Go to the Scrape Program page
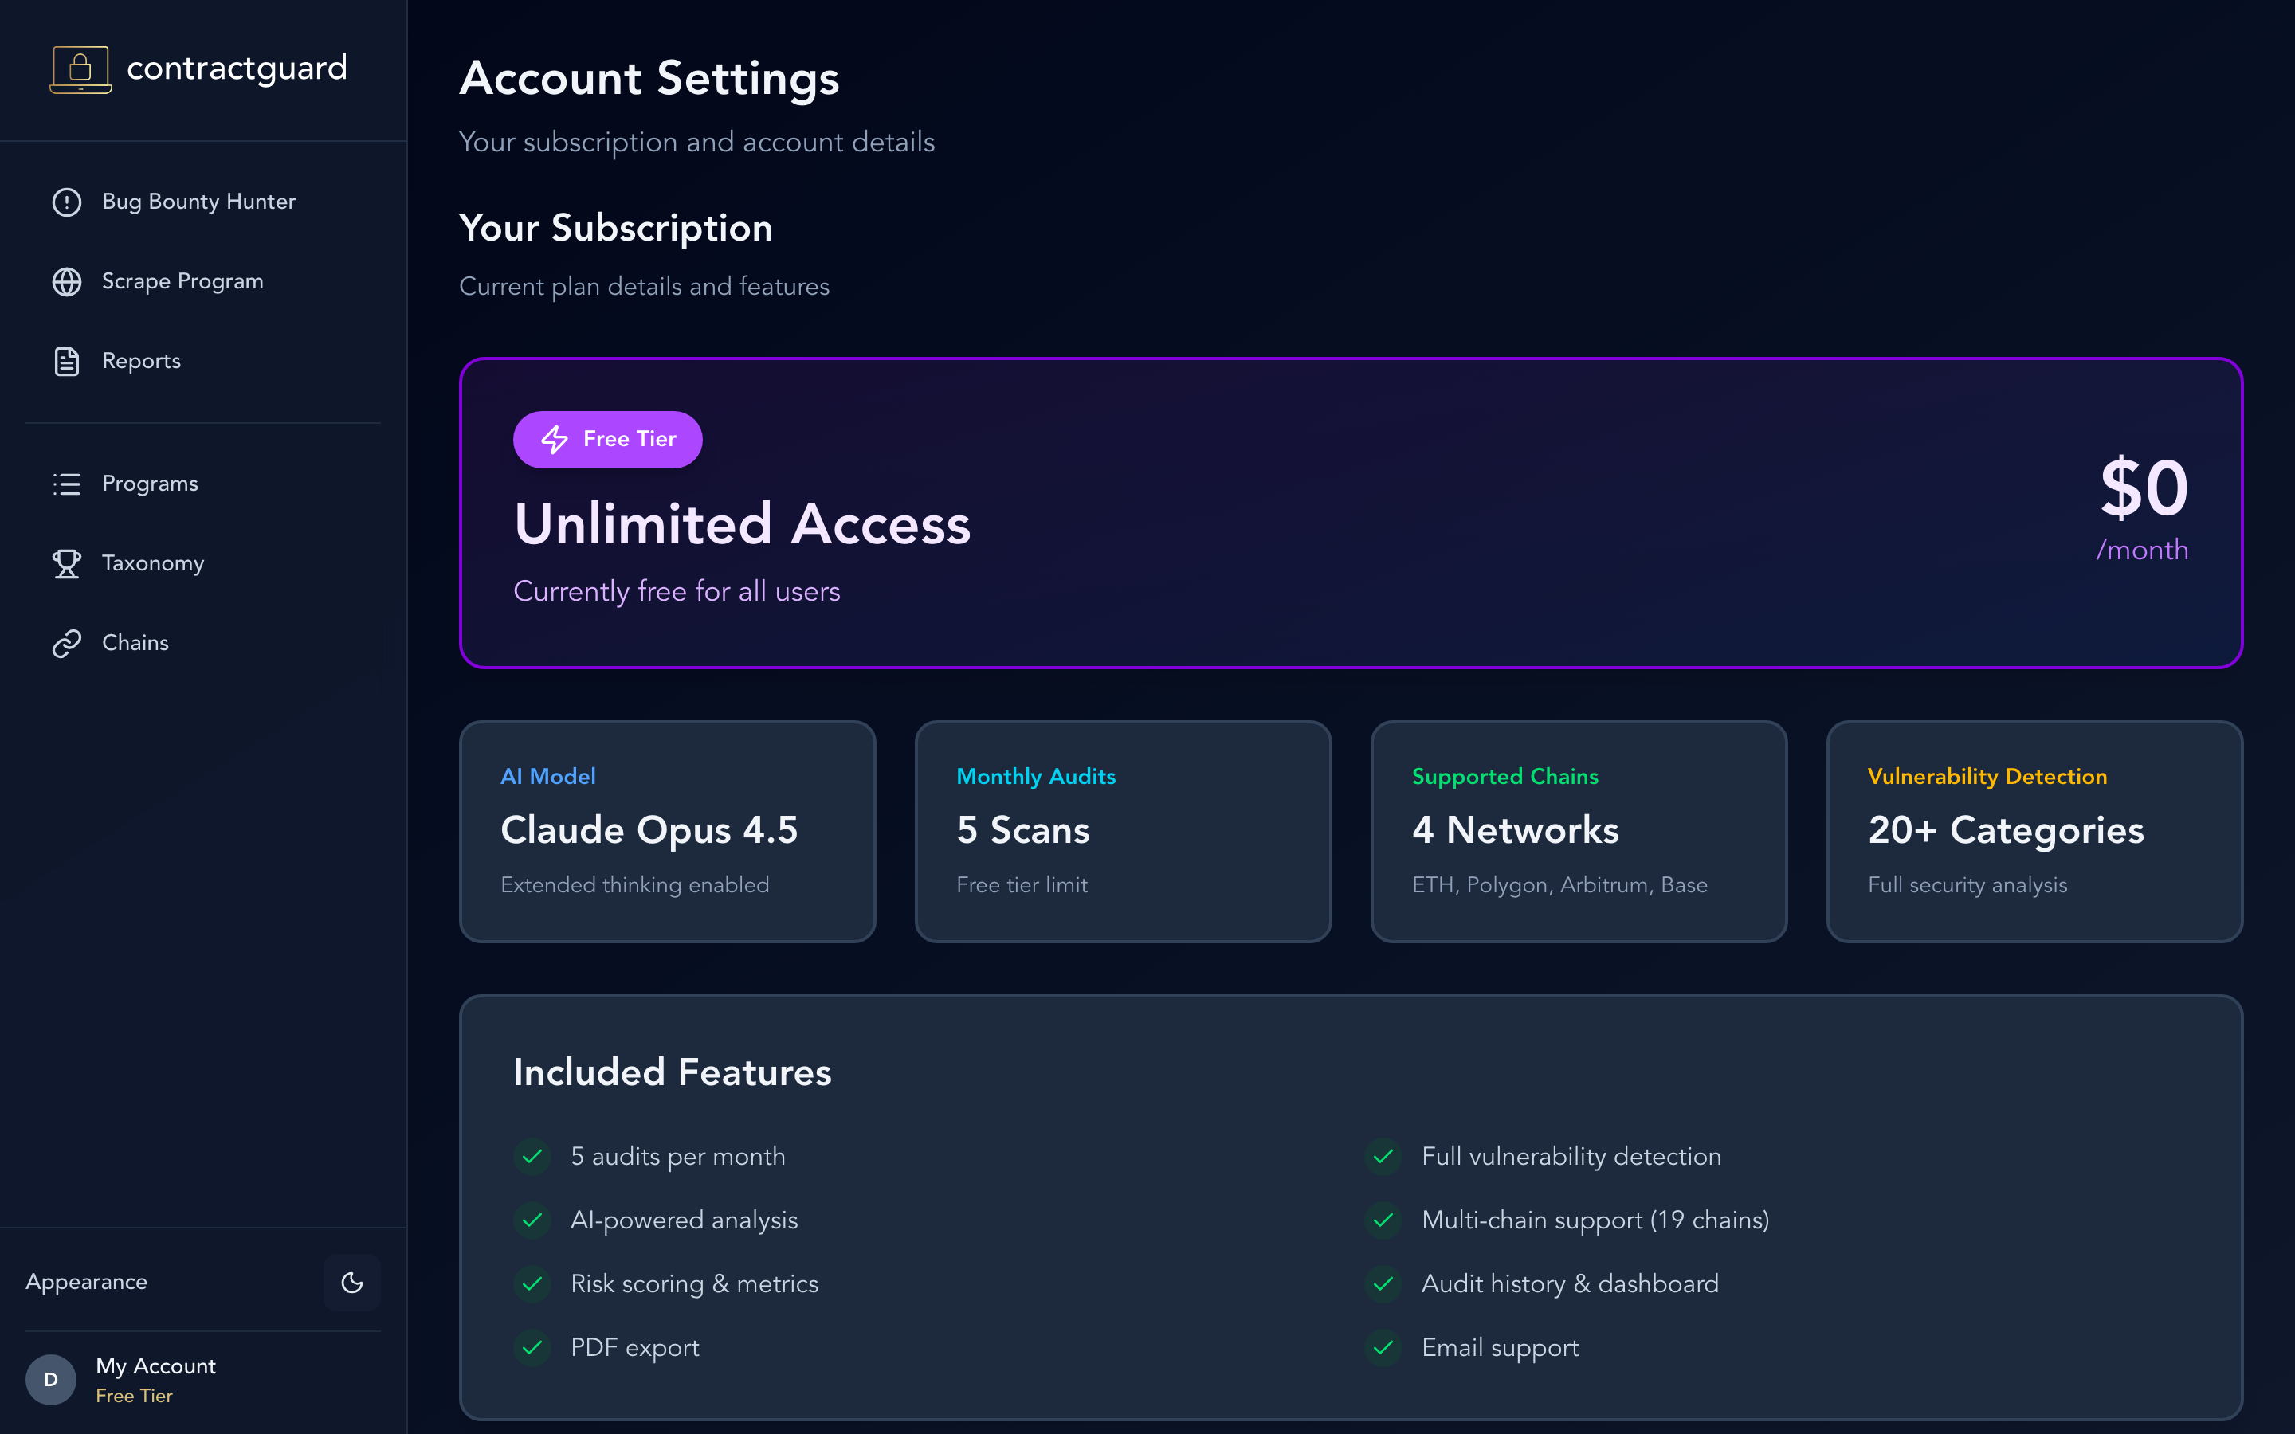The height and width of the screenshot is (1434, 2295). click(203, 282)
